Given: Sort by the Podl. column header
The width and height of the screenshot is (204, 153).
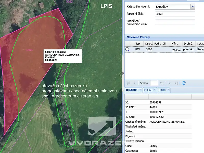Looking at the screenshot, I should (157, 44).
